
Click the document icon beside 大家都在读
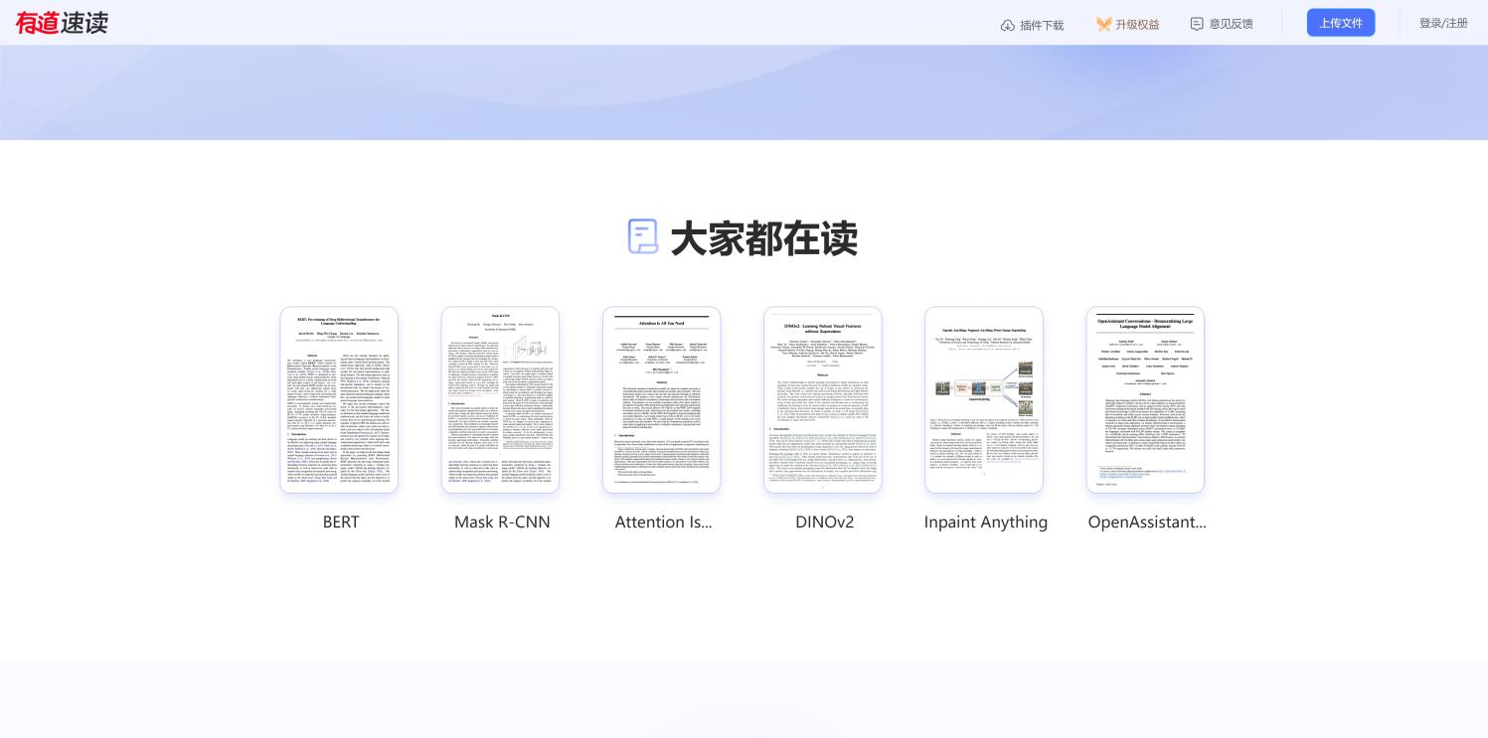click(643, 236)
